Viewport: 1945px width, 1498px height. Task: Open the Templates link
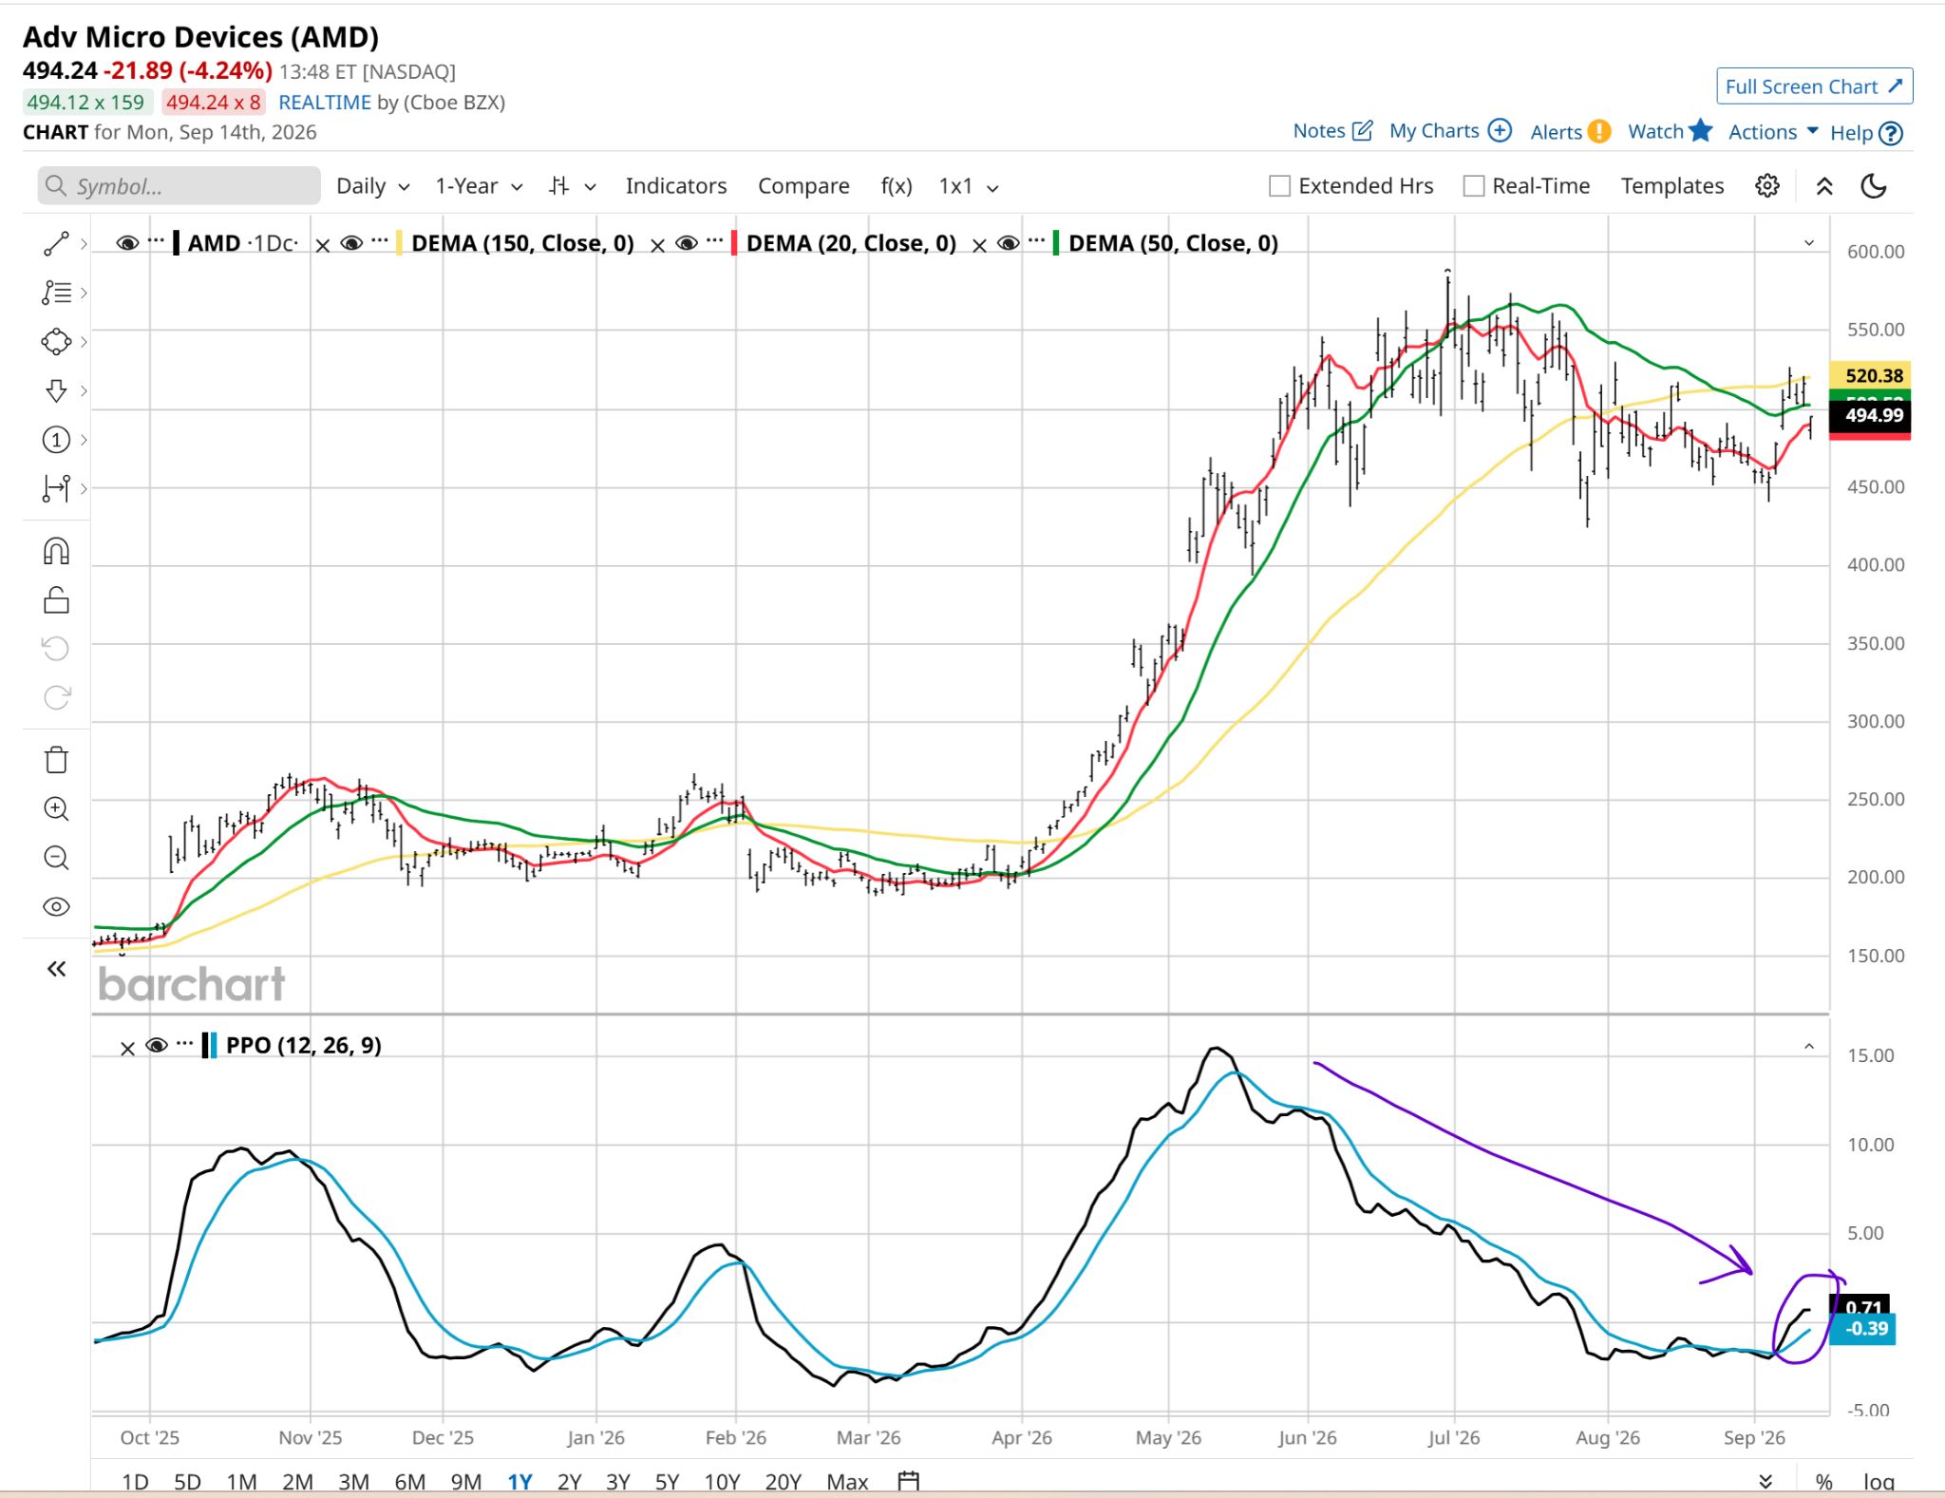[1671, 186]
